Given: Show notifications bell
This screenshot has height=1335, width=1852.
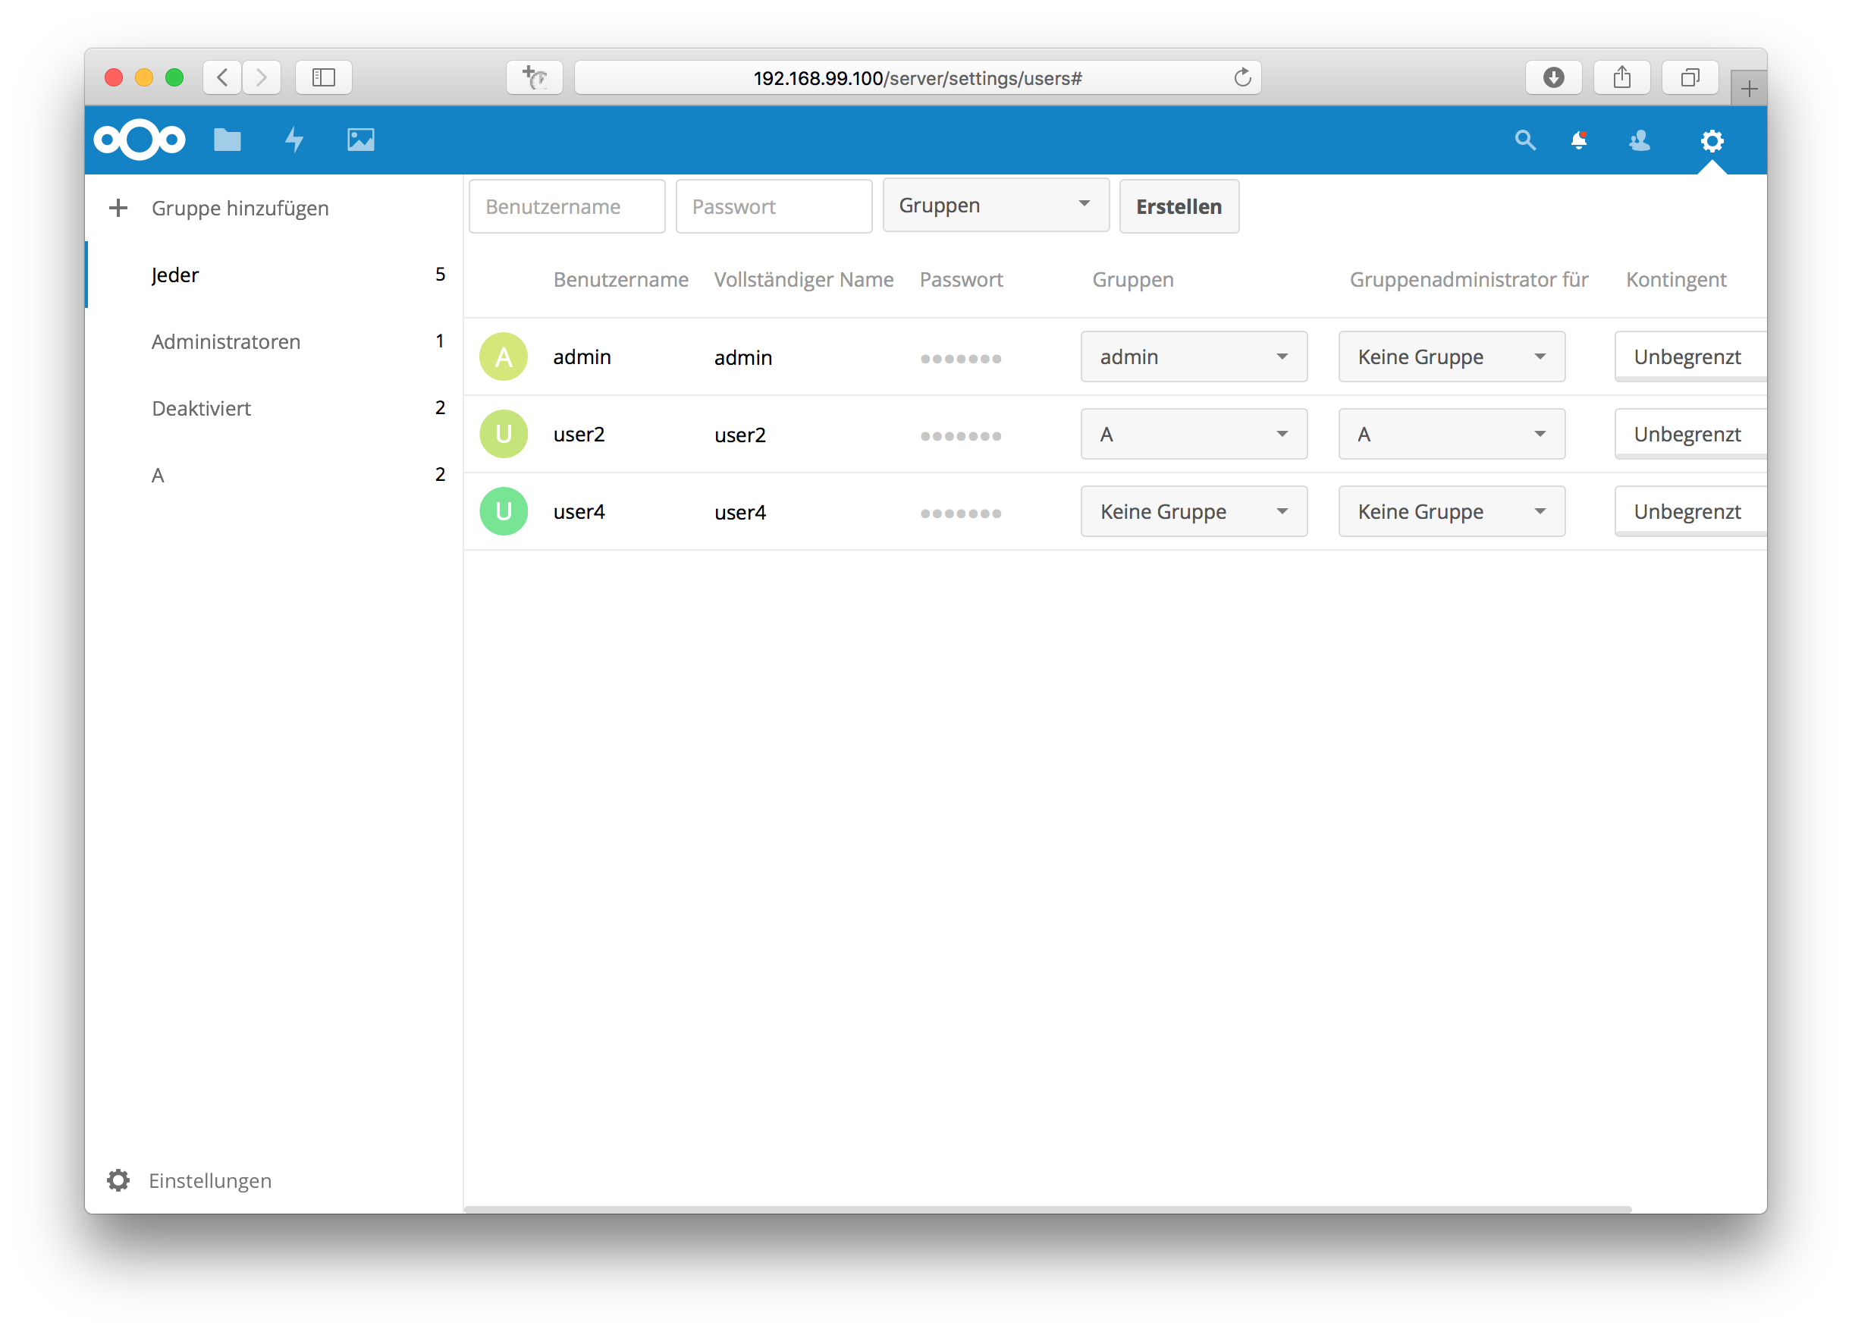Looking at the screenshot, I should click(1579, 140).
